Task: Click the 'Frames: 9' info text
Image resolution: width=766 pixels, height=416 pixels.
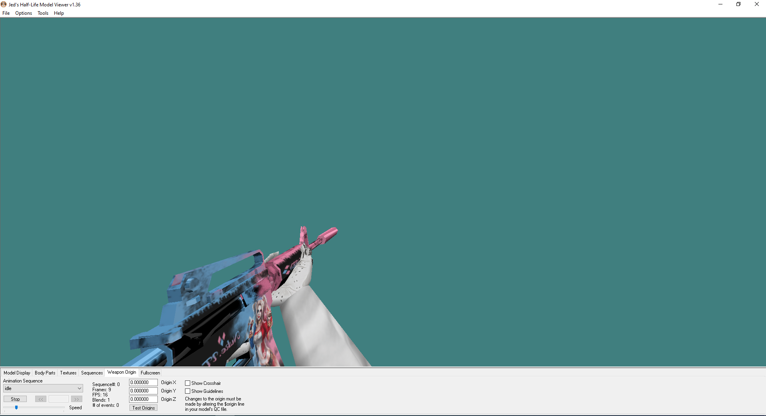Action: coord(101,390)
